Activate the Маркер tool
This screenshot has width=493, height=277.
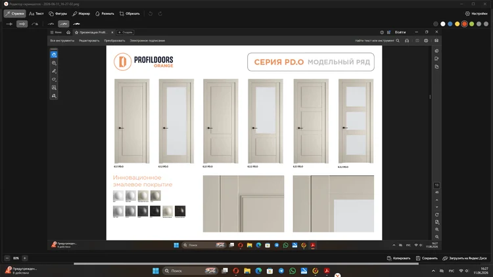(x=81, y=14)
